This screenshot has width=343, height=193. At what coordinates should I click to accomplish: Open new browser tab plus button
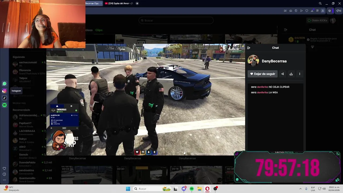[x=137, y=3]
